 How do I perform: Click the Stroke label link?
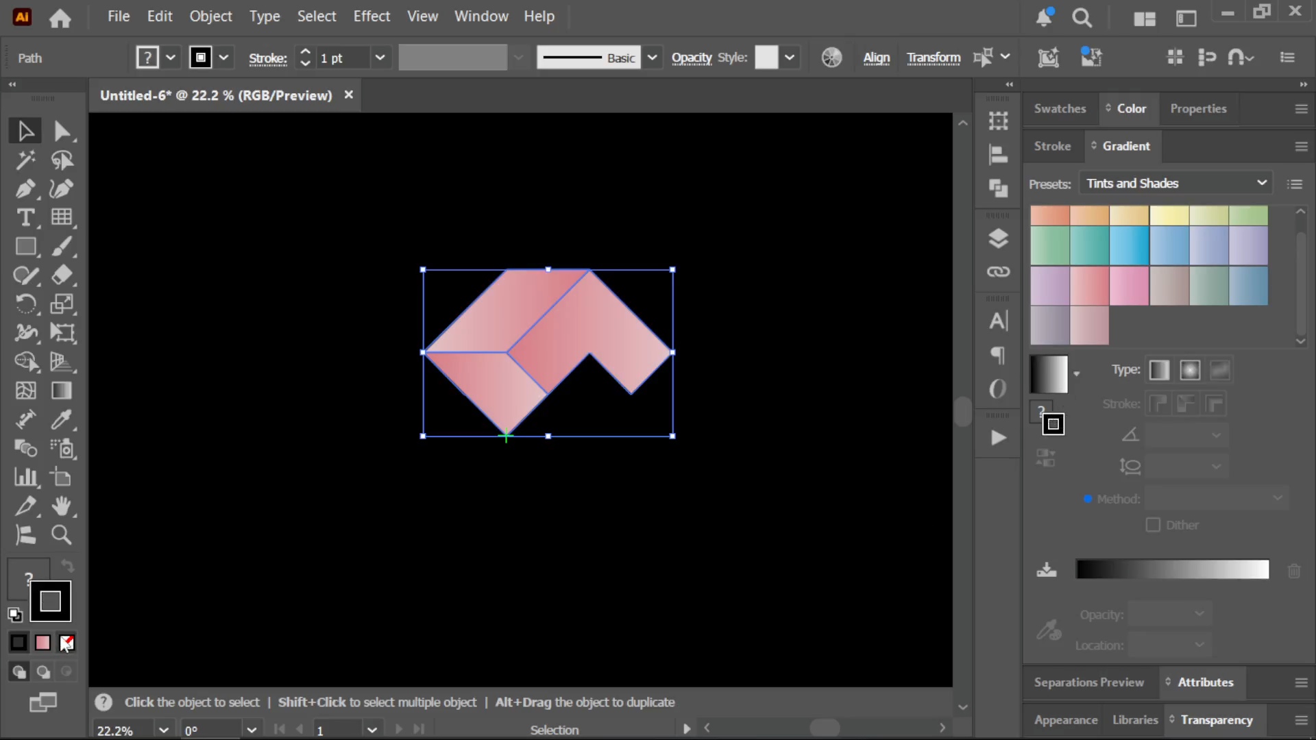(x=268, y=58)
